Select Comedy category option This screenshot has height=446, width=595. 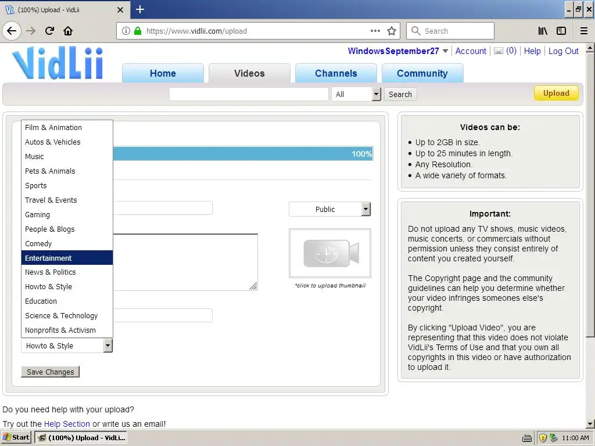(67, 243)
